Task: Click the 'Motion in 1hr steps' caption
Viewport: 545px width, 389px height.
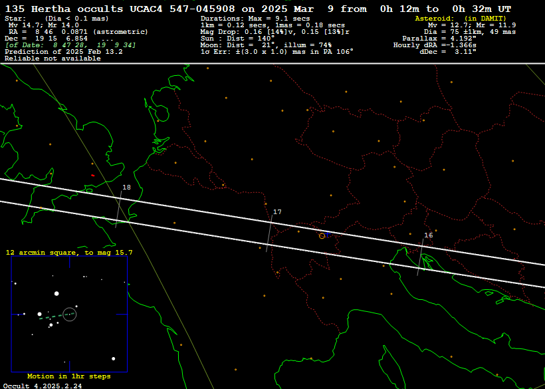Action: click(x=69, y=376)
